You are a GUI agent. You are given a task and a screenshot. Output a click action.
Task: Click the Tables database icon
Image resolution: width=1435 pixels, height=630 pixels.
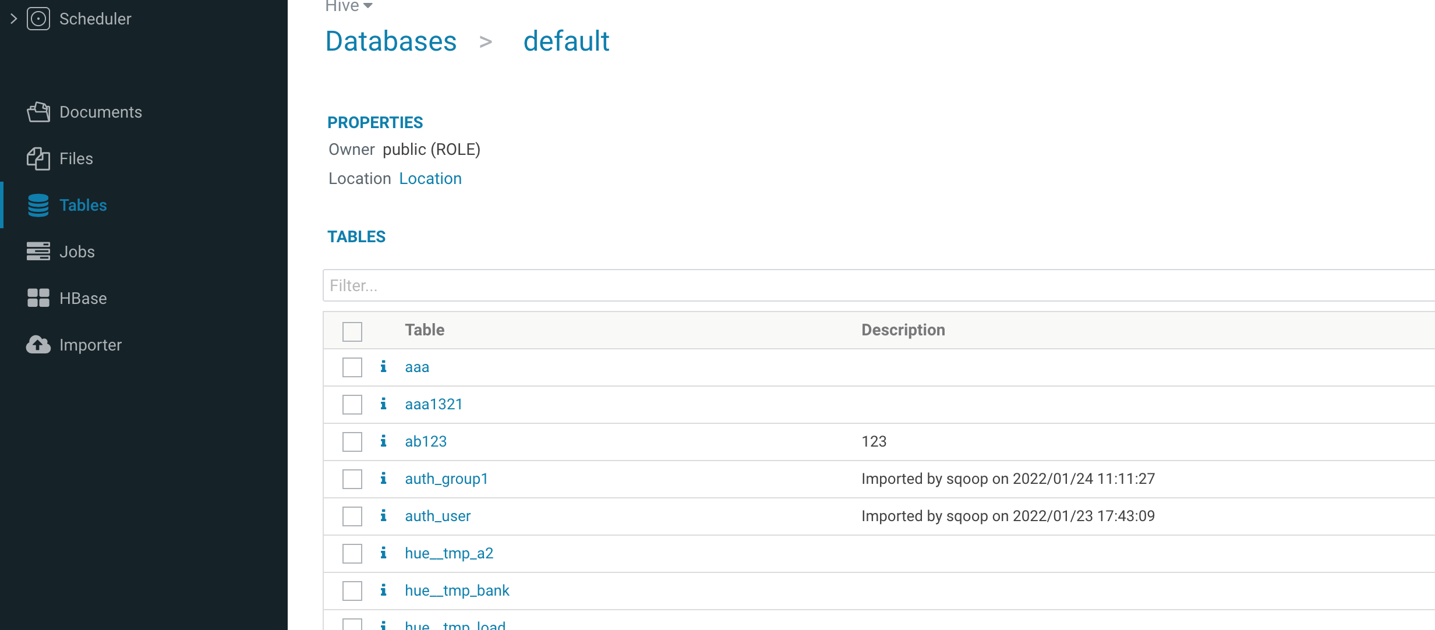tap(38, 205)
